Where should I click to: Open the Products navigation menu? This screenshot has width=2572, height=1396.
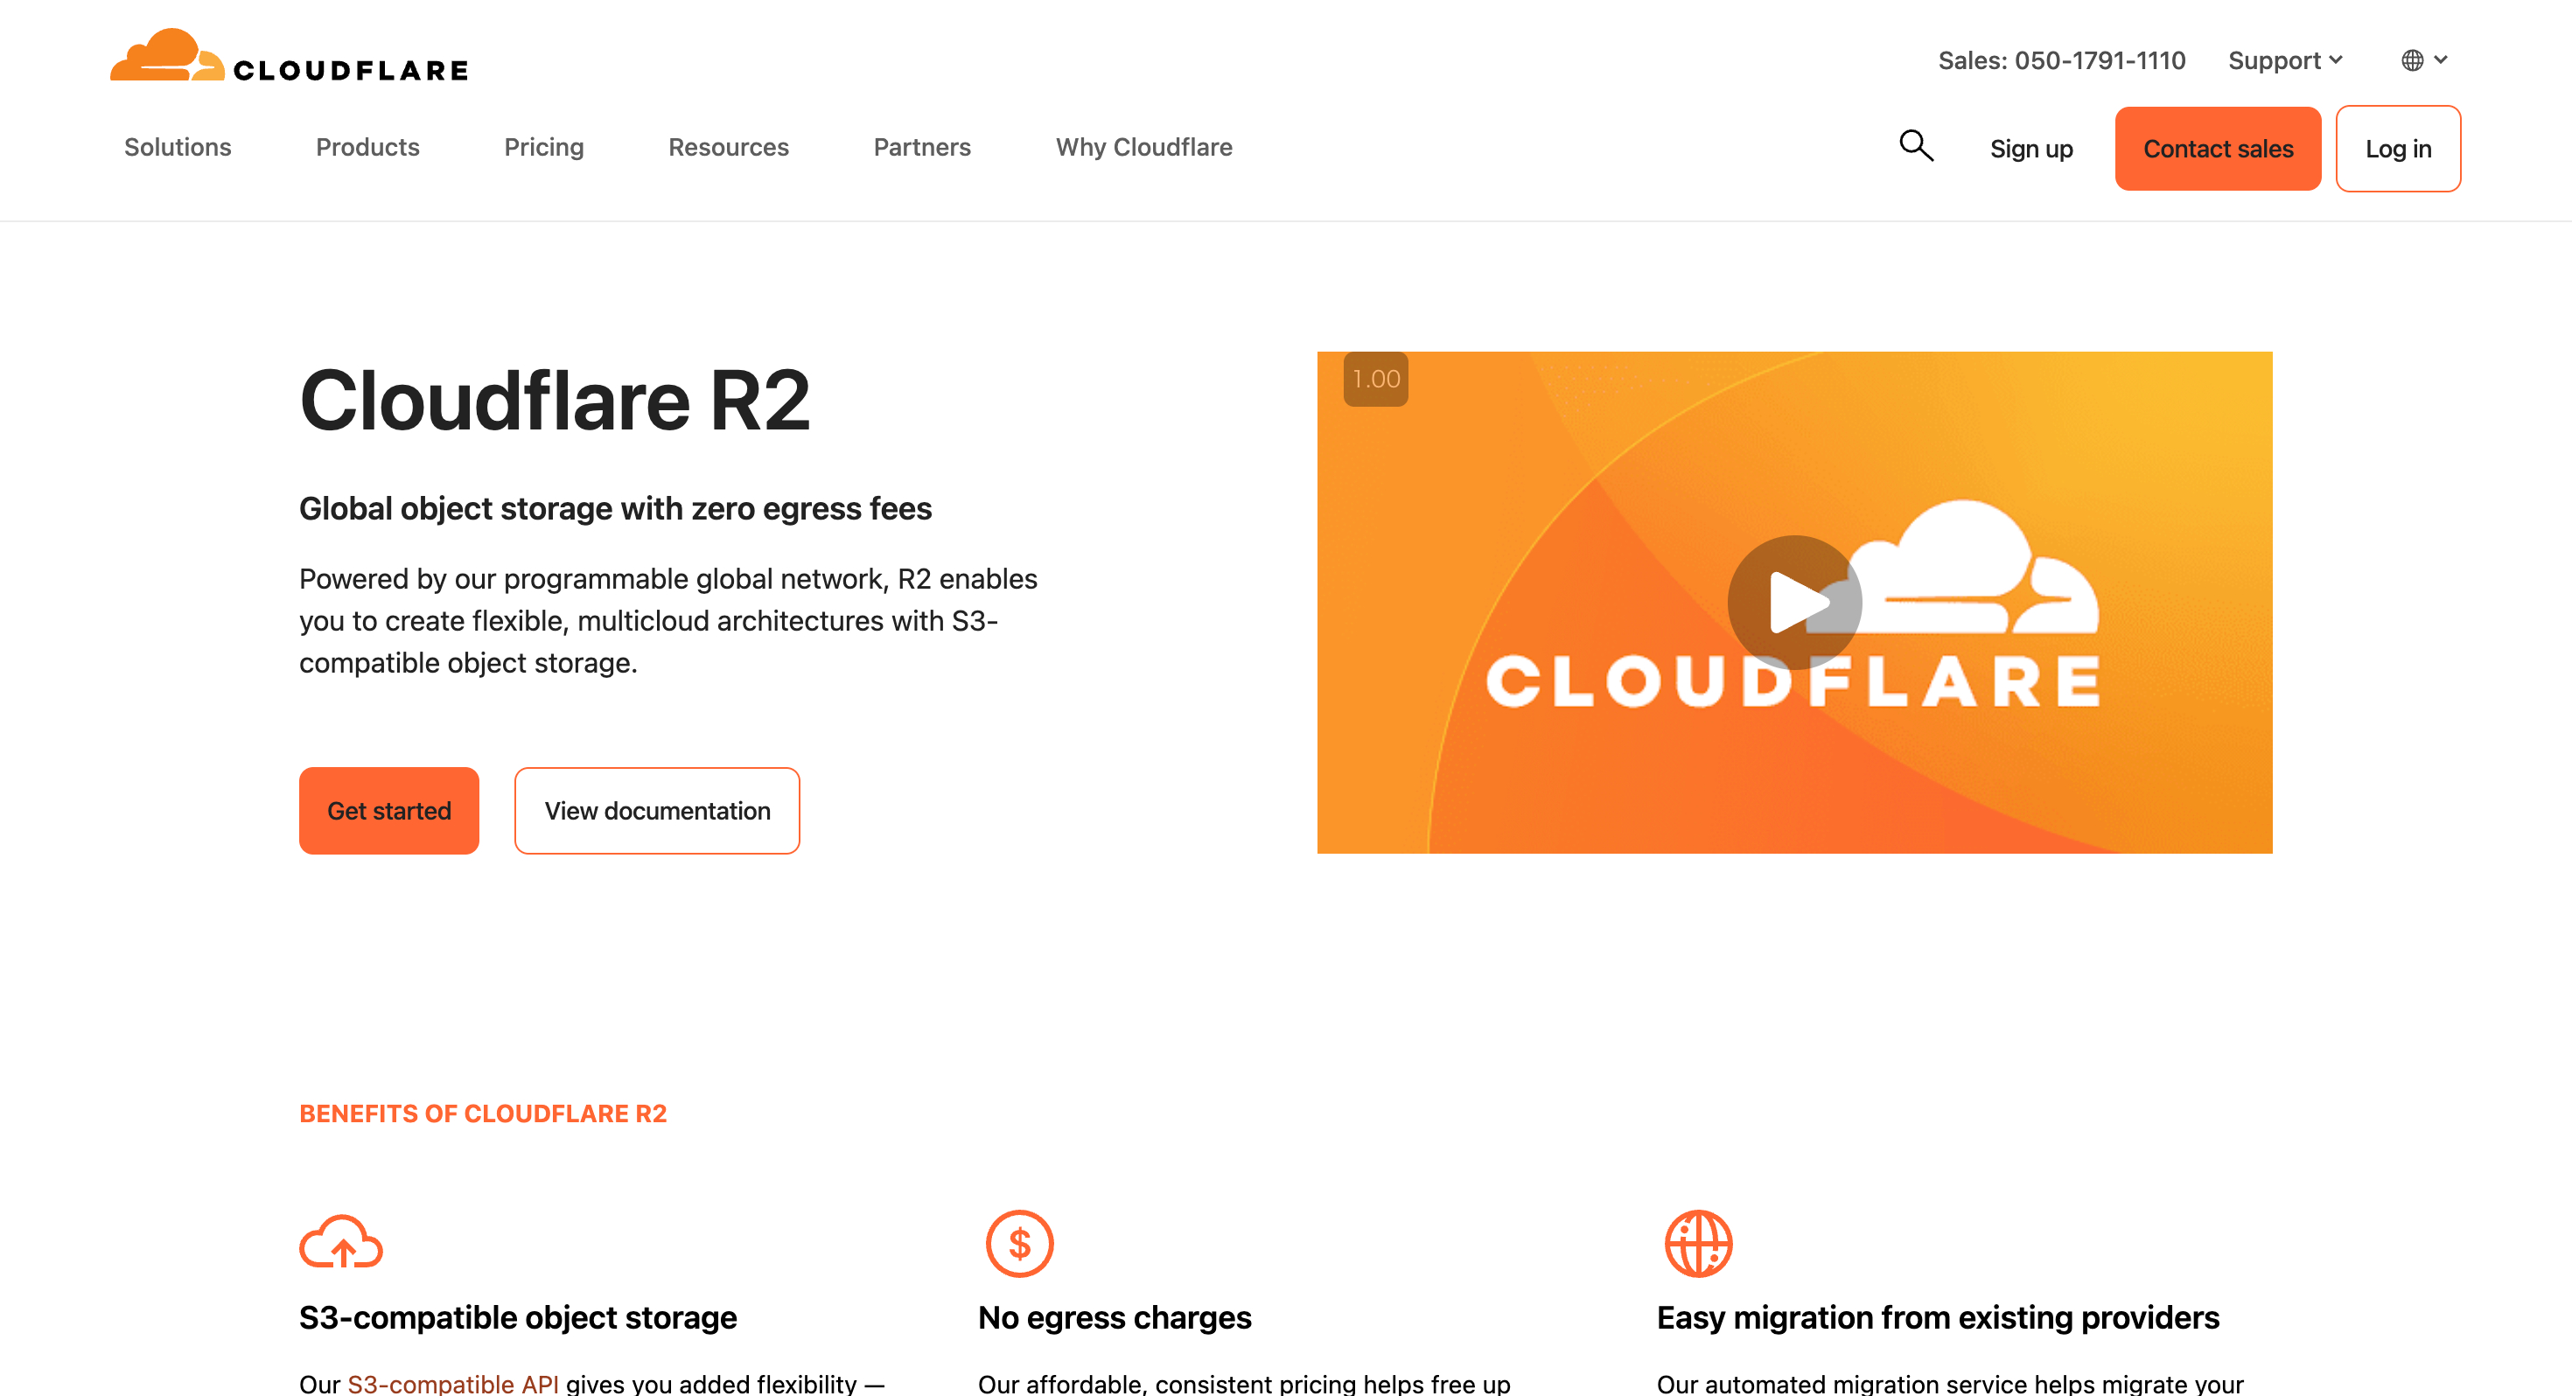click(367, 147)
